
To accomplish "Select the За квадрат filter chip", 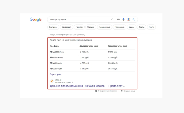I will (67, 27).
